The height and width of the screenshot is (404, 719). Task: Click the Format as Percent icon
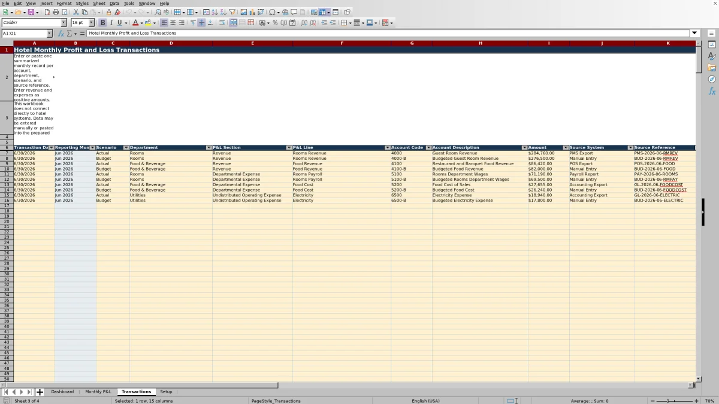(x=275, y=23)
